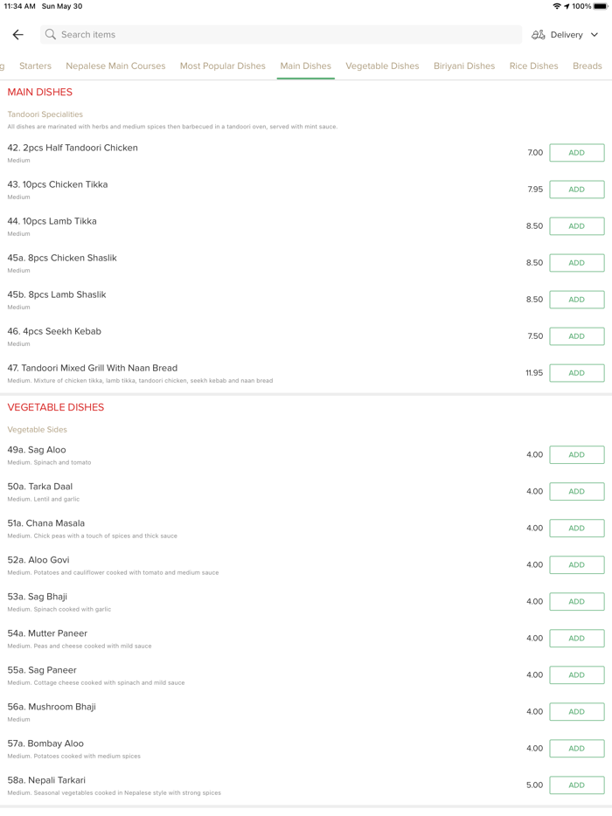This screenshot has height=816, width=612.
Task: Open the Biriyani Dishes tab
Action: click(464, 66)
